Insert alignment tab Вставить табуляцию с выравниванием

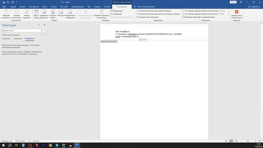point(199,17)
